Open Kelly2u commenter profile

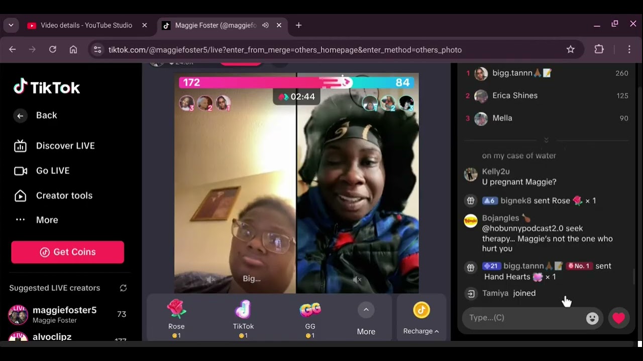tap(471, 174)
